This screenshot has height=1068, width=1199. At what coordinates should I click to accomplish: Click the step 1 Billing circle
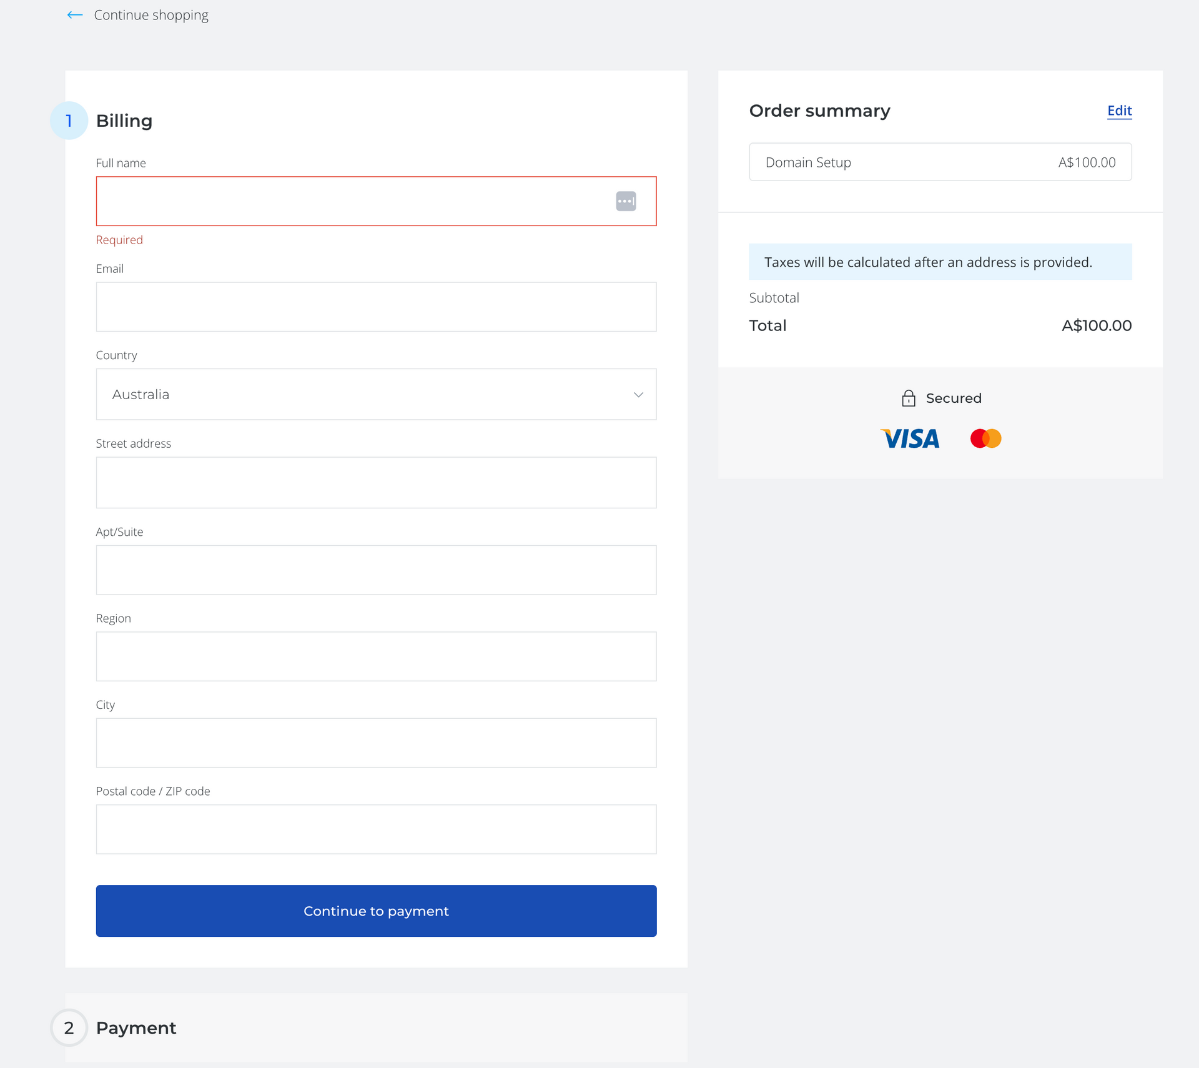point(69,121)
